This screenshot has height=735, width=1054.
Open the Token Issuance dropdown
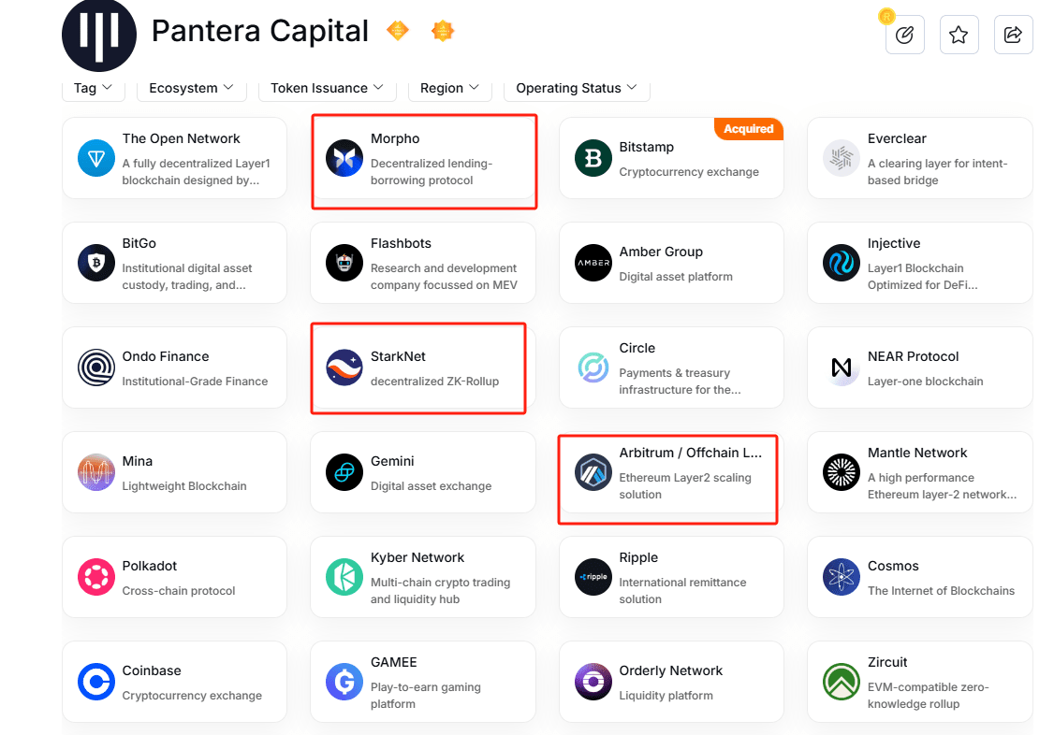point(327,87)
